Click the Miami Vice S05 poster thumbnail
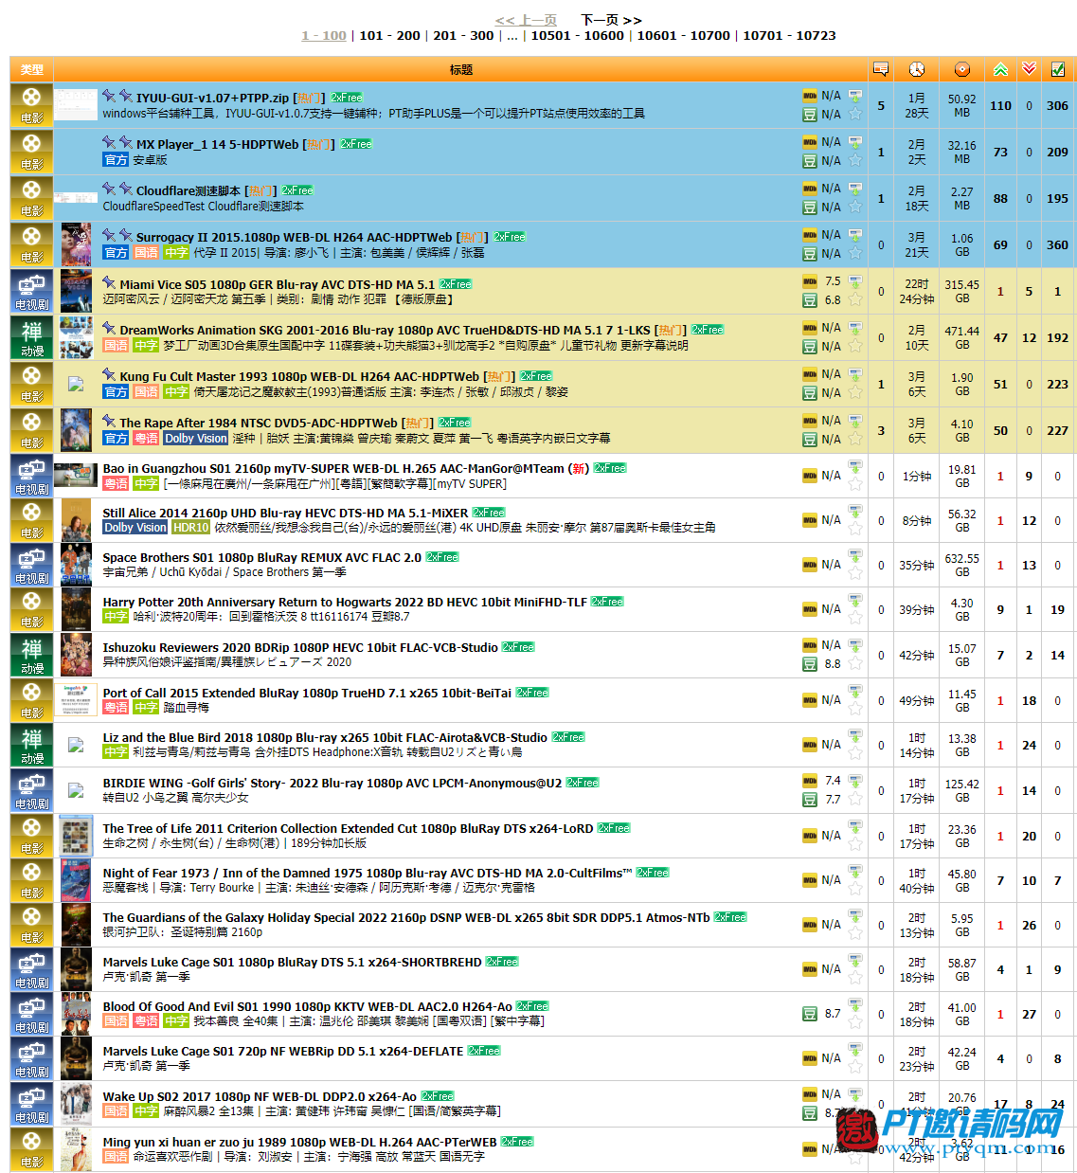Screen dimensions: 1077x1173 pos(76,291)
